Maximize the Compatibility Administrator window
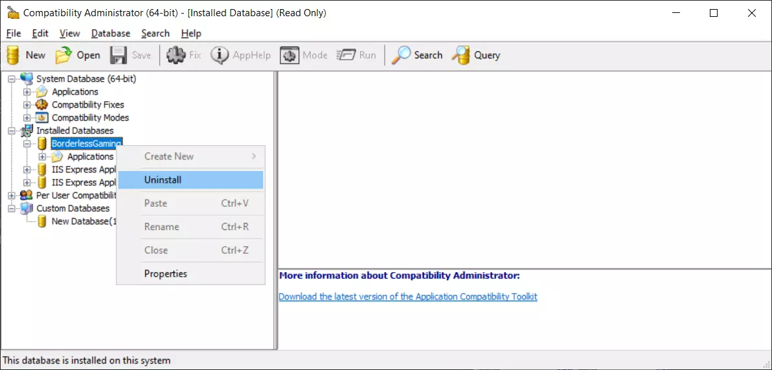Image resolution: width=772 pixels, height=370 pixels. click(x=714, y=14)
